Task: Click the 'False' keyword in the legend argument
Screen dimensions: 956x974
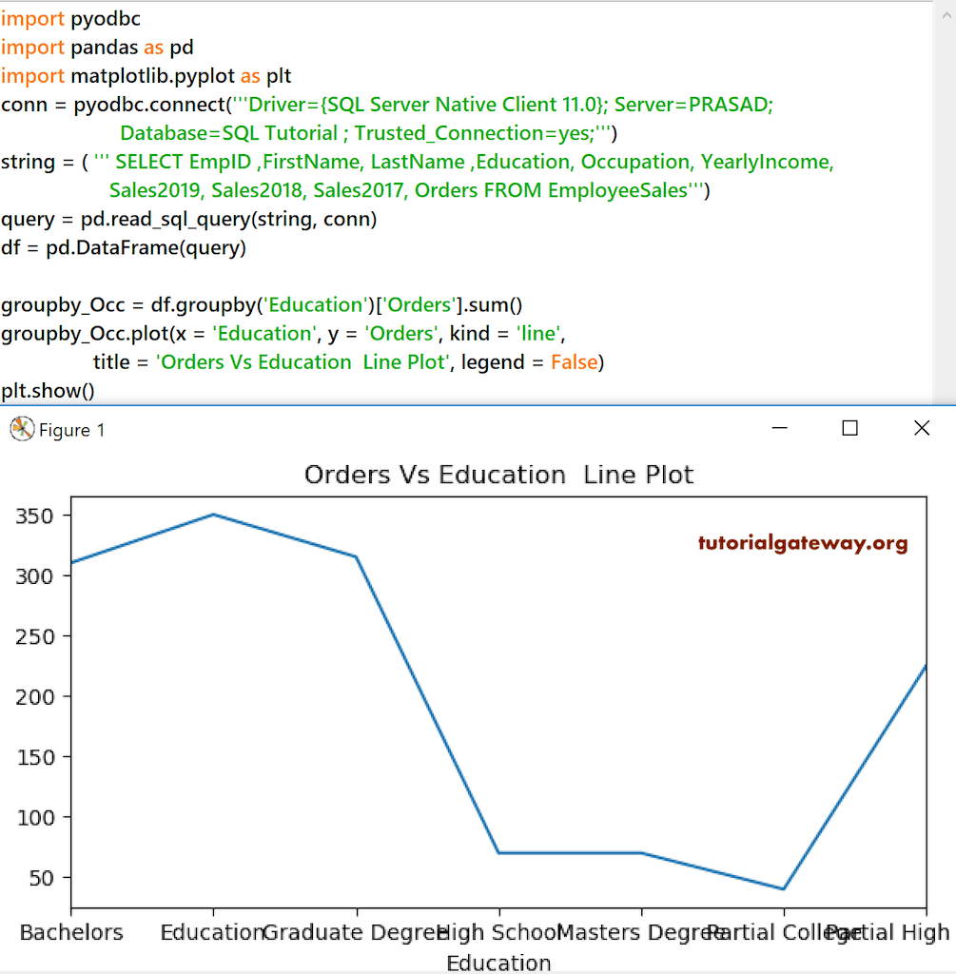Action: (x=574, y=362)
